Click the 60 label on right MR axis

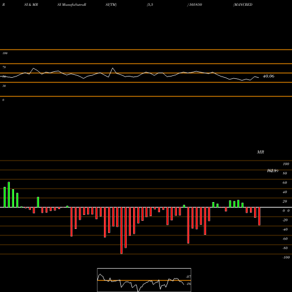coord(285,183)
